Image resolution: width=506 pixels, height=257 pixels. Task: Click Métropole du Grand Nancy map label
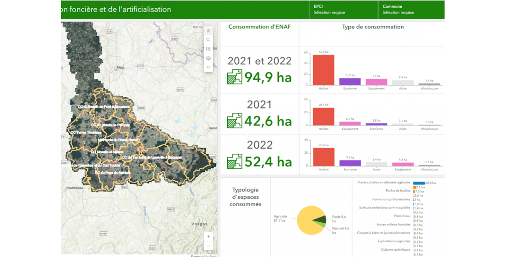point(117,140)
